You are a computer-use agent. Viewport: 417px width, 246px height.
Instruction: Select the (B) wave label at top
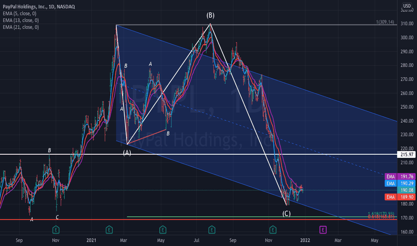pos(210,15)
